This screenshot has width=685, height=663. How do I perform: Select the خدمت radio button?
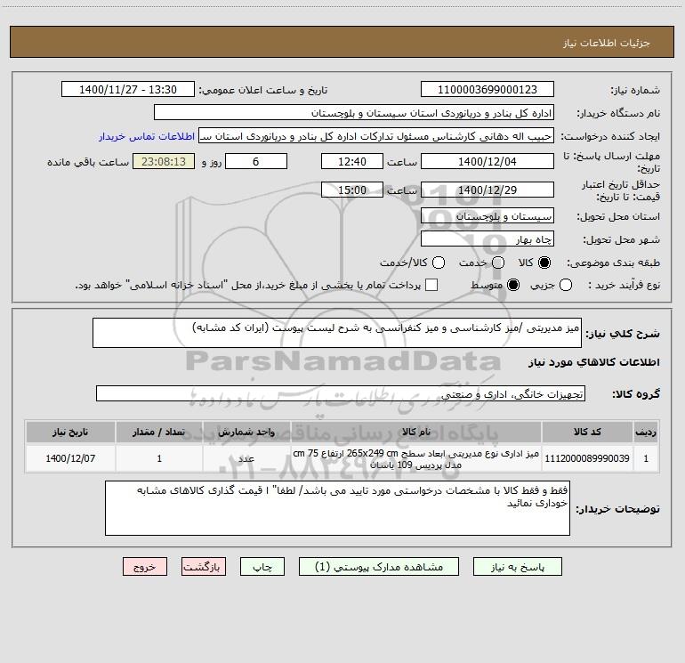(x=498, y=263)
